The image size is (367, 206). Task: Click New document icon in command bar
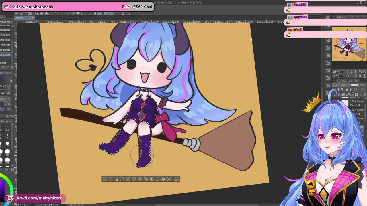click(37, 13)
